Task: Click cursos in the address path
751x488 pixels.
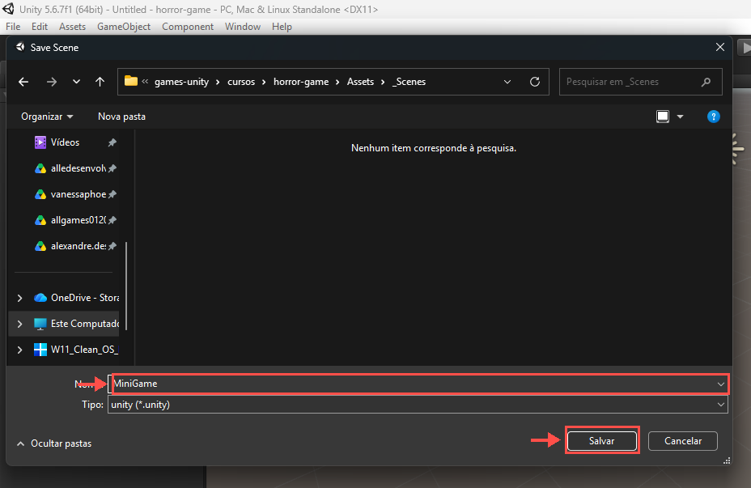Action: coord(241,82)
